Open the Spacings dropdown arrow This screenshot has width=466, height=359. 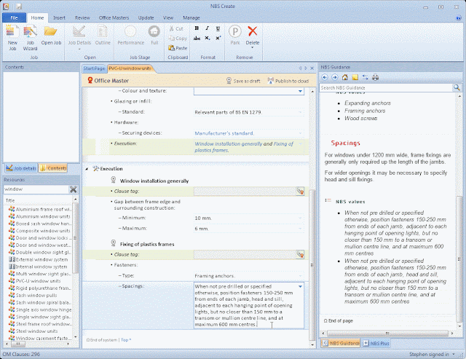301,286
